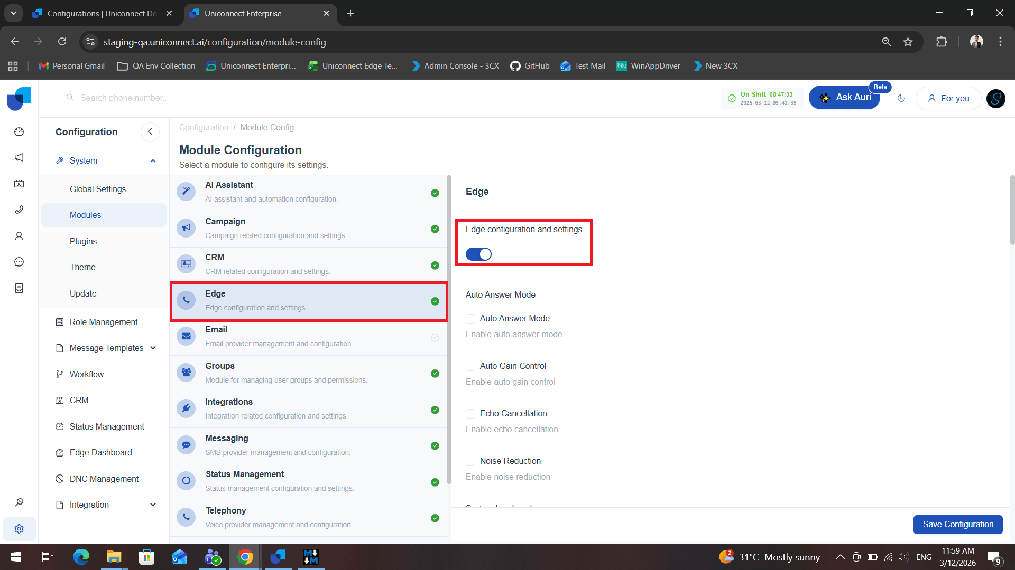Screen dimensions: 1015x570
Task: Tick the Noise Reduction checkbox
Action: pyautogui.click(x=470, y=461)
